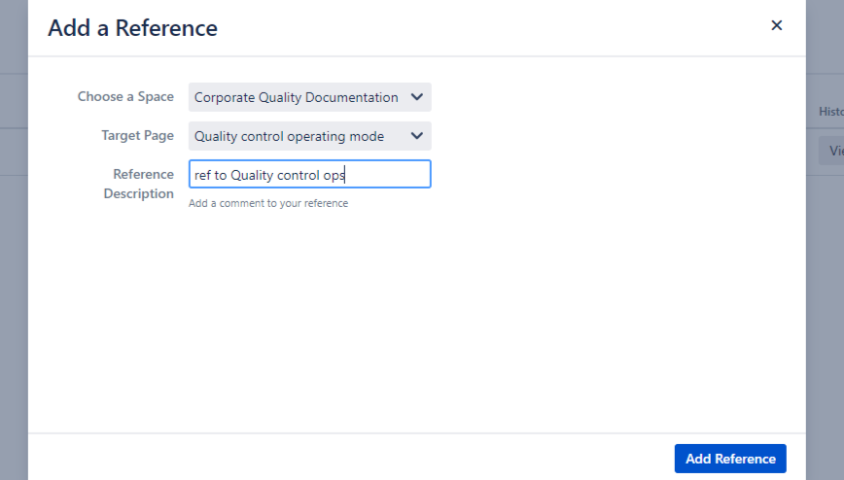This screenshot has height=480, width=844.
Task: Click the chevron beside Quality control operating mode
Action: [x=417, y=136]
